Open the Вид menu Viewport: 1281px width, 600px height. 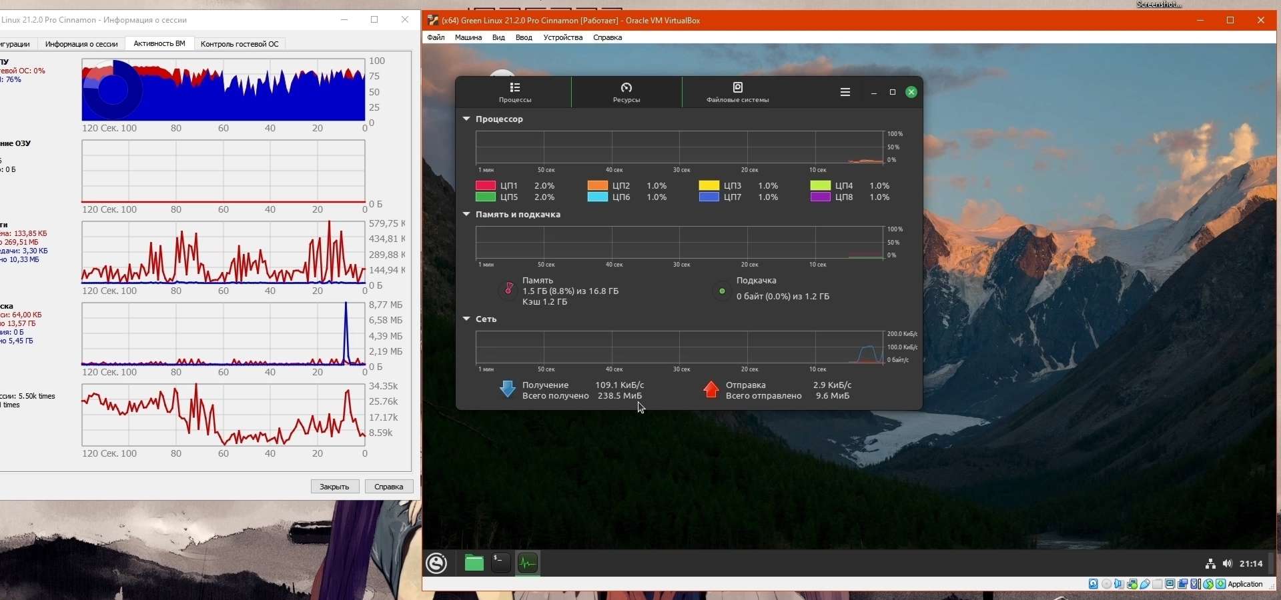coord(498,37)
